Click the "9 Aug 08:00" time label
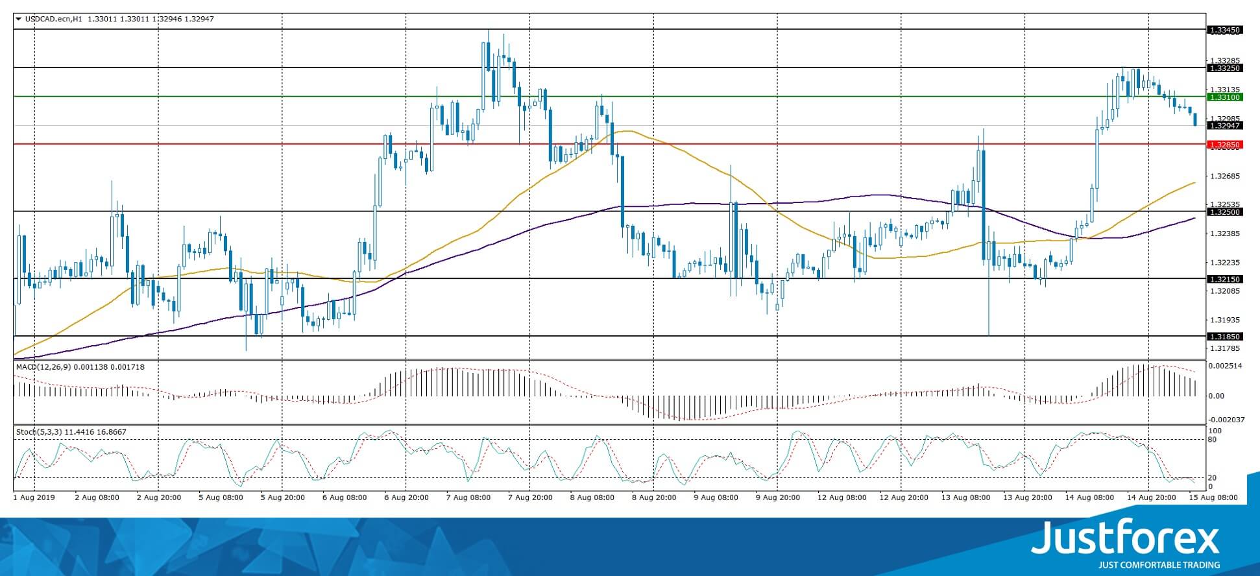1260x576 pixels. 716,498
